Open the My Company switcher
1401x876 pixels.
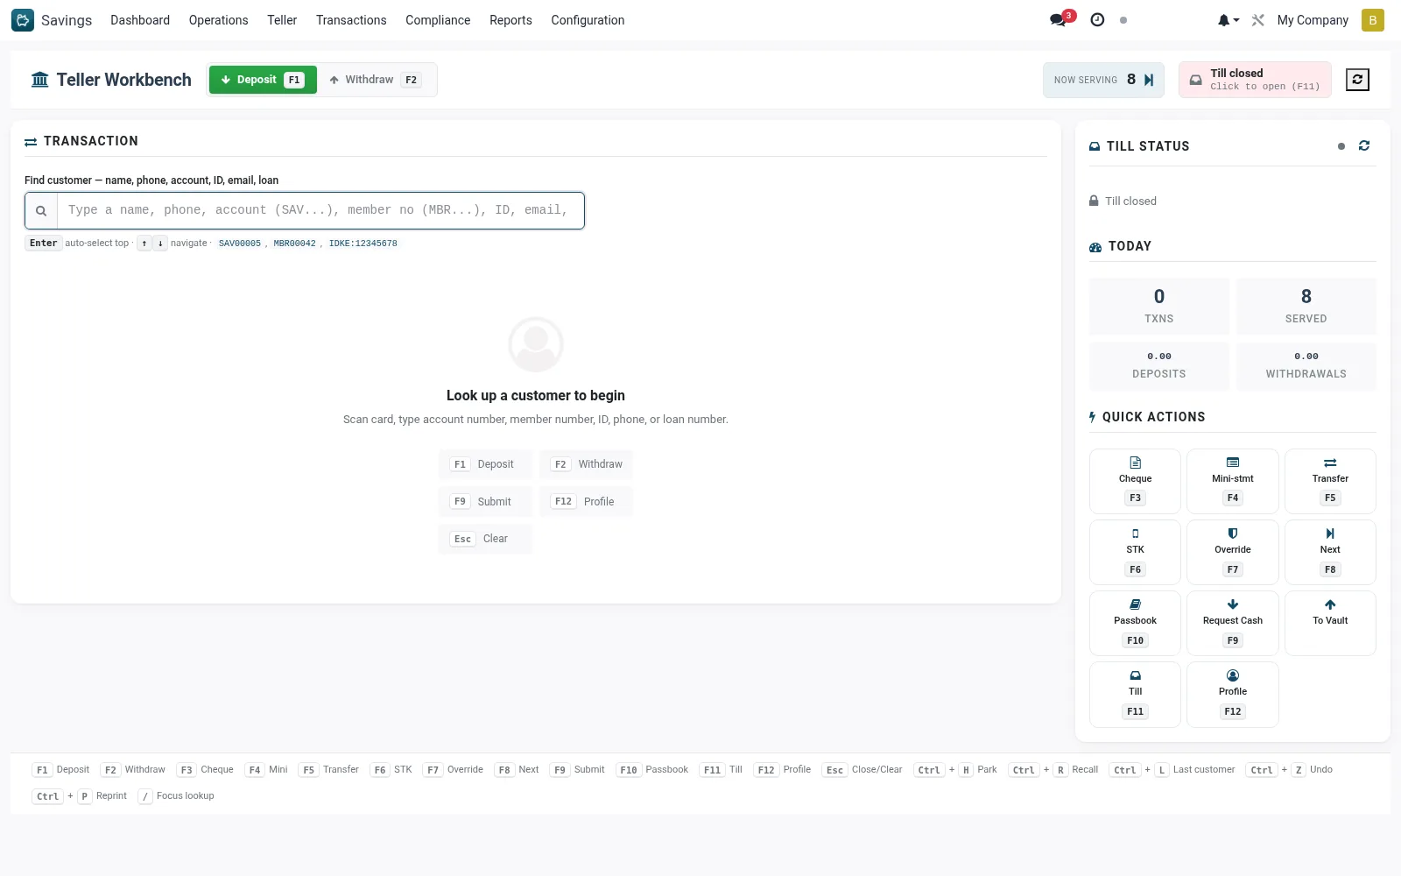1313,20
